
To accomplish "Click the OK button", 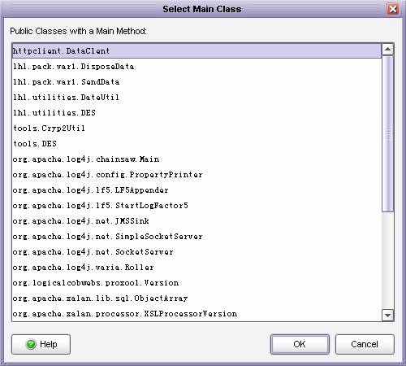I will pyautogui.click(x=300, y=344).
